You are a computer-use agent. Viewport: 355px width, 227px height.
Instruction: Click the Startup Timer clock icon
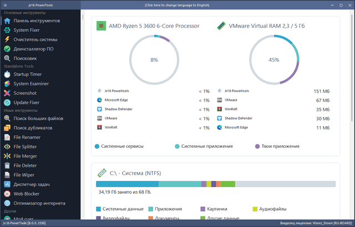click(x=7, y=74)
